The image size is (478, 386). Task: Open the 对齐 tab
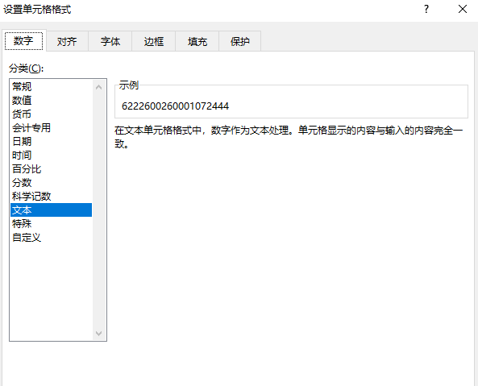click(67, 41)
